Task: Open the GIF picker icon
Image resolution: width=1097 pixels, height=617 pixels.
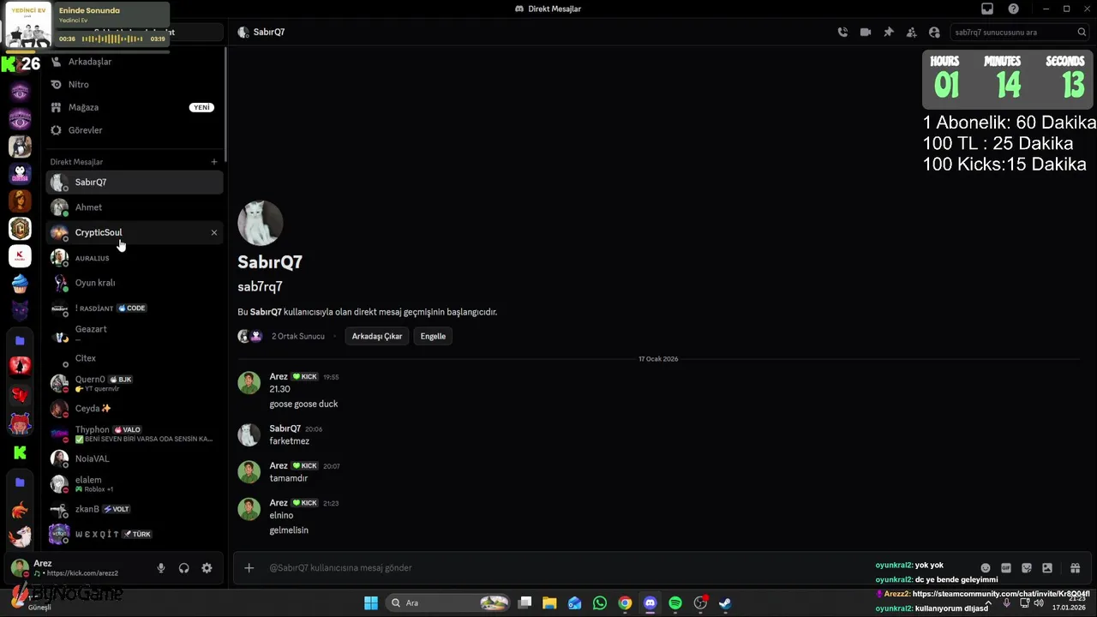Action: [x=1006, y=567]
